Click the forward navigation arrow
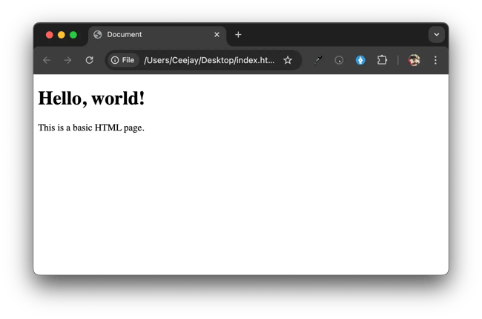Viewport: 482px width, 319px height. (x=67, y=60)
